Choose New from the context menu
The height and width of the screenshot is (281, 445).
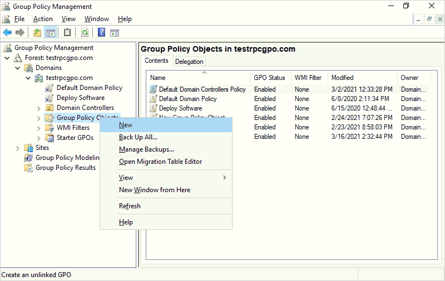point(126,125)
